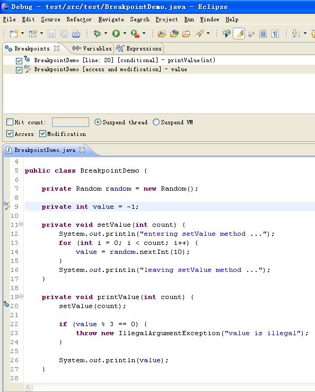Toggle Mark Occurrences highlighter icon

tap(239, 33)
